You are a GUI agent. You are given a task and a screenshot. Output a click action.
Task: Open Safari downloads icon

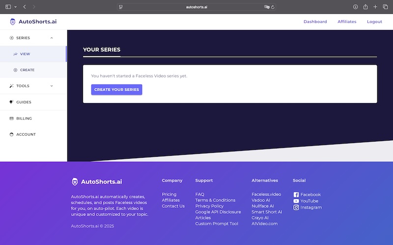click(355, 7)
